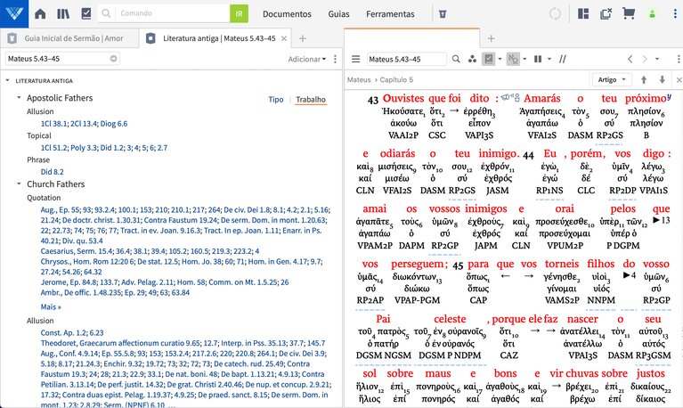
Task: Open the green user account icon
Action: pos(652,14)
